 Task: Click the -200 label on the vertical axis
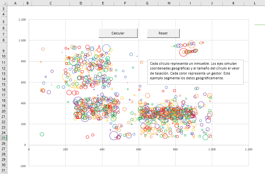pyautogui.click(x=23, y=166)
